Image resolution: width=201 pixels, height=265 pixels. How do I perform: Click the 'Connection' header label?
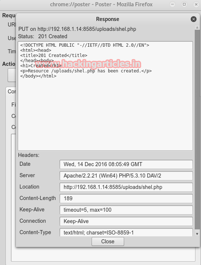(32, 221)
